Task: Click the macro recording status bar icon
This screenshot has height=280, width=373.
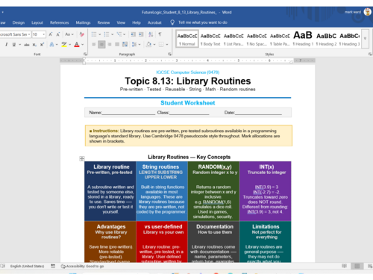Action: click(53, 266)
